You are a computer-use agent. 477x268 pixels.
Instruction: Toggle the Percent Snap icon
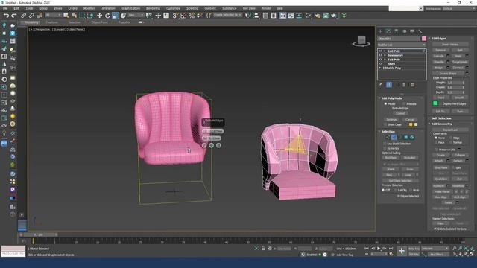pos(192,16)
